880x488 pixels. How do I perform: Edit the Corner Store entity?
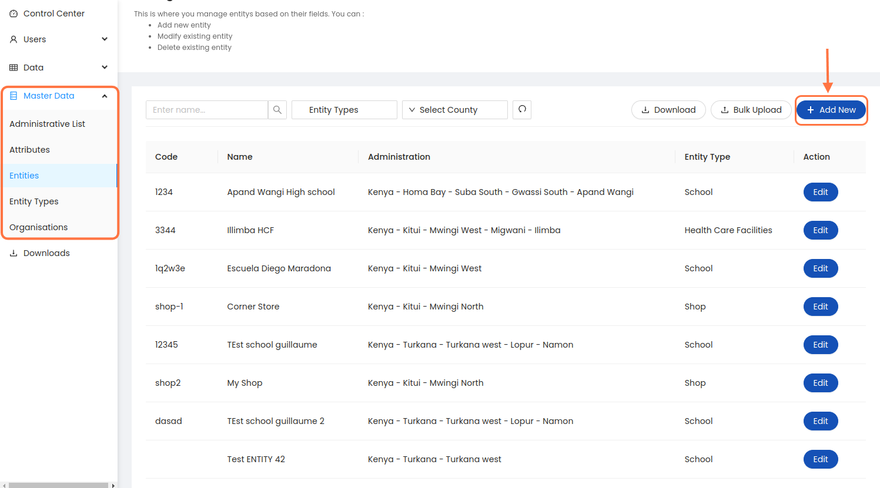click(x=821, y=307)
